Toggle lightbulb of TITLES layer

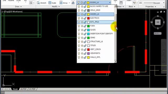79,46
